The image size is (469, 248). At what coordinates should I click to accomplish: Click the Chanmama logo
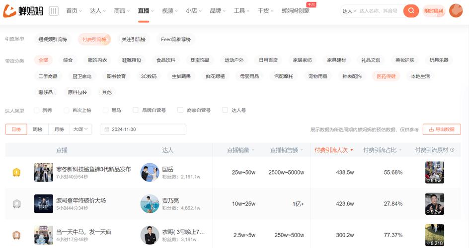tap(23, 11)
